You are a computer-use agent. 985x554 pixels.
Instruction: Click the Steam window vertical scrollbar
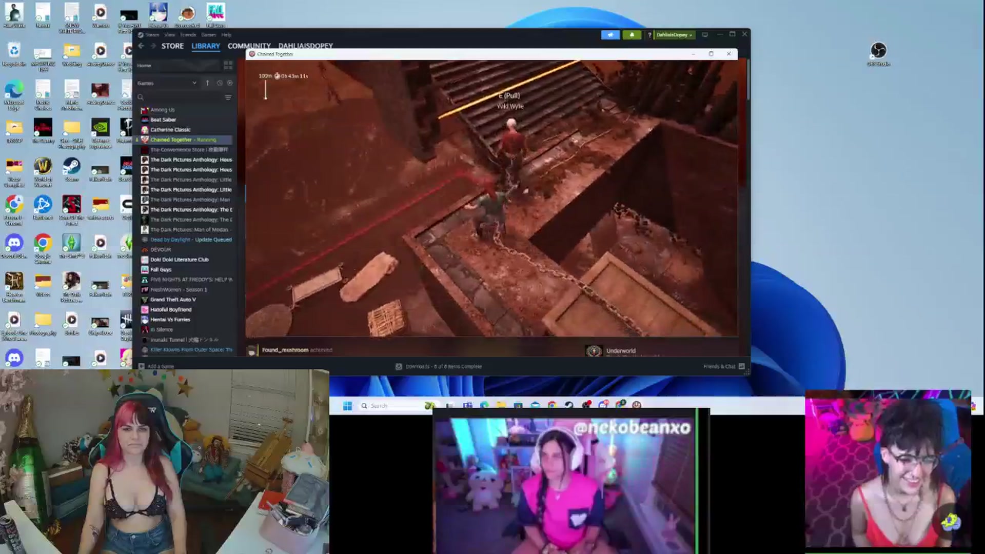748,80
